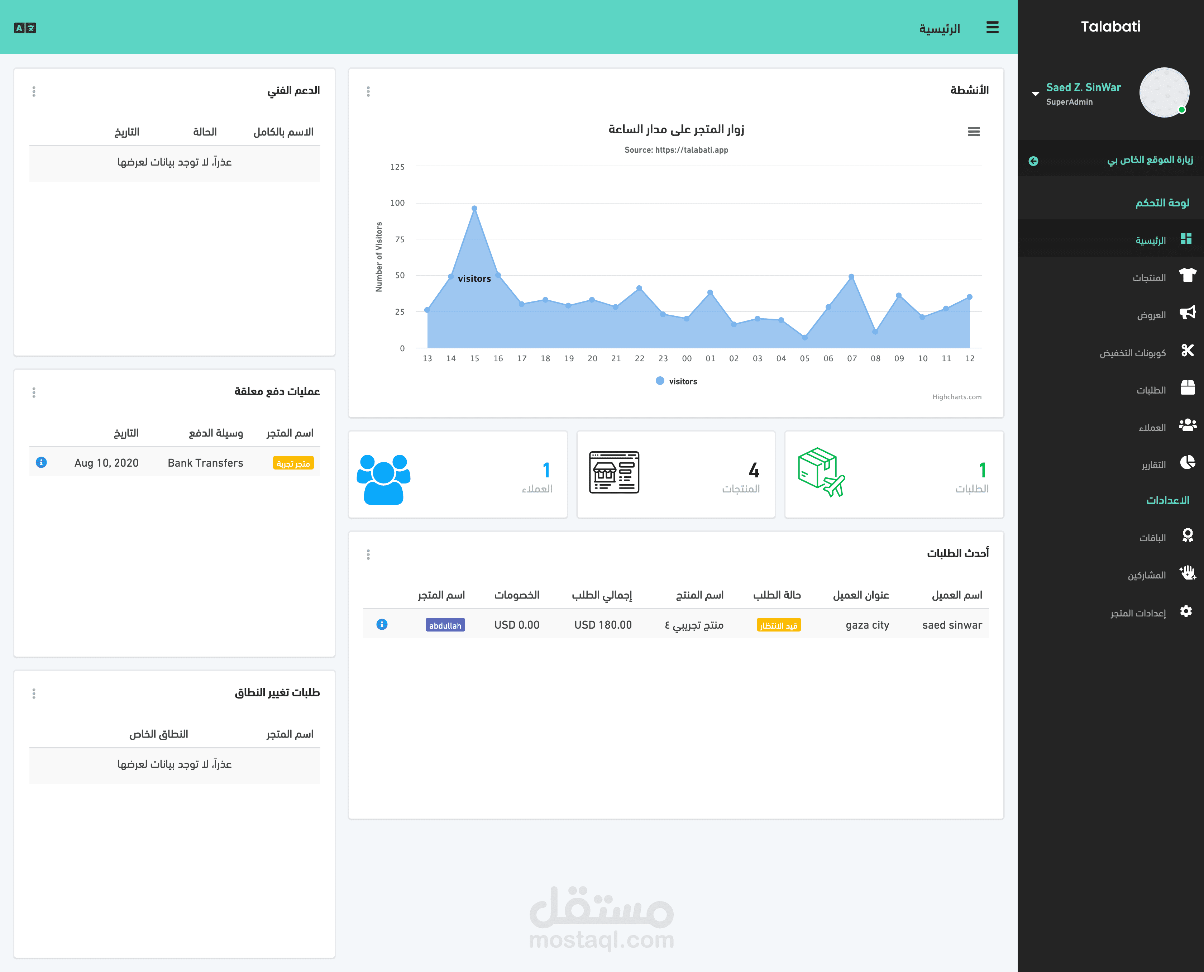The width and height of the screenshot is (1204, 972).
Task: Click the language translate icon in header
Action: point(25,28)
